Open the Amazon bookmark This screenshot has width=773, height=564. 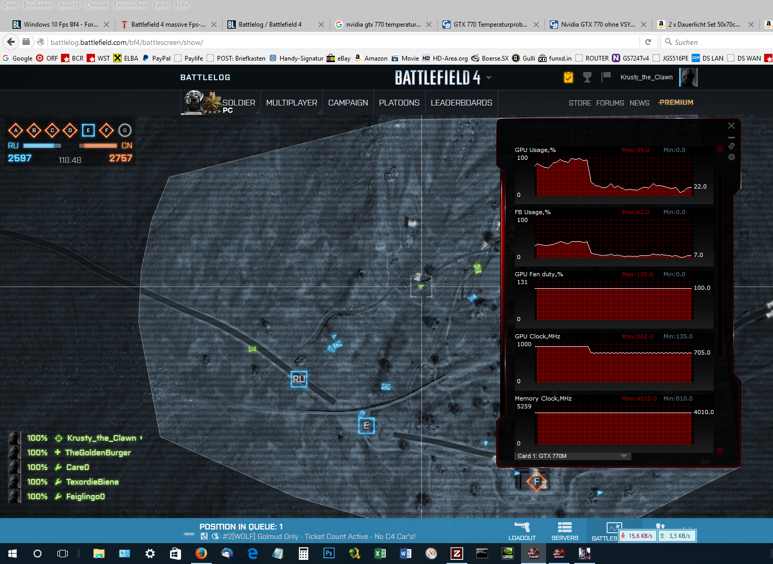pyautogui.click(x=371, y=58)
